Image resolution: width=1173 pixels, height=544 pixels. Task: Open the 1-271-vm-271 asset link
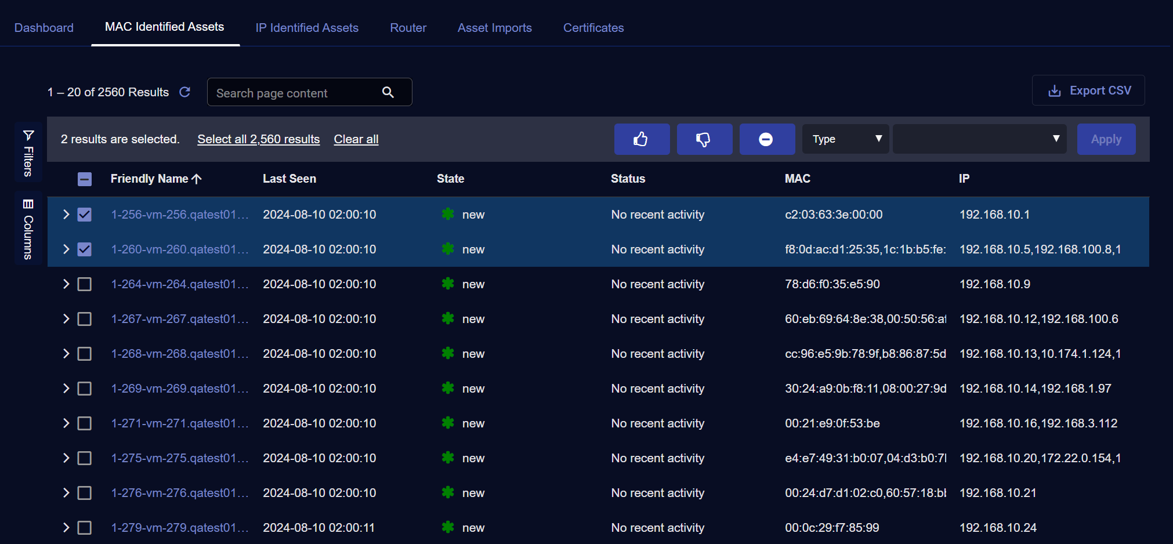pos(179,423)
